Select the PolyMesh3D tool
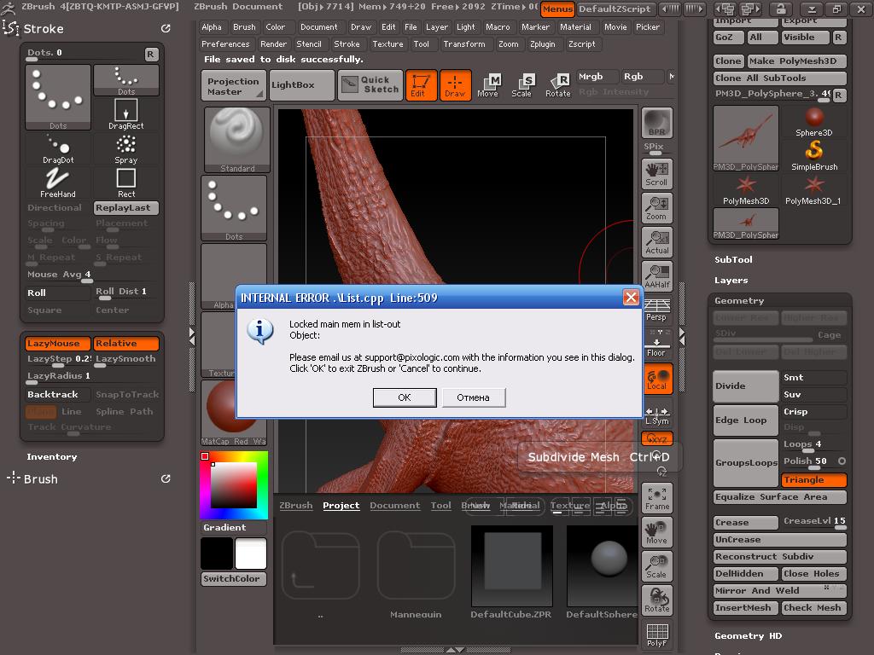The image size is (874, 655). (x=746, y=190)
